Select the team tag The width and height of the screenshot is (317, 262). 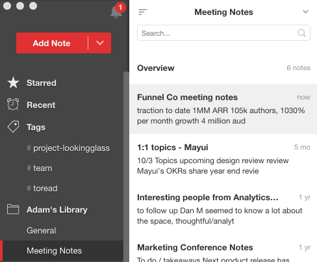tap(40, 168)
